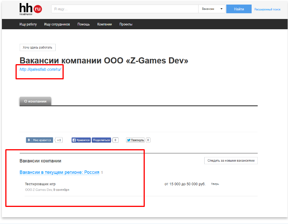Click the blue 'Найти' search button

point(239,9)
